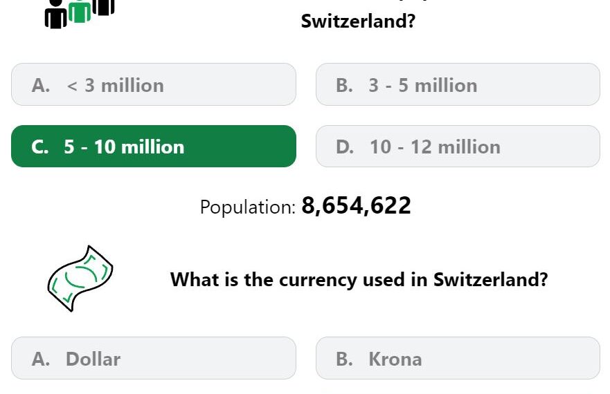Select the "< 3 million" answer
The width and height of the screenshot is (610, 394).
154,85
